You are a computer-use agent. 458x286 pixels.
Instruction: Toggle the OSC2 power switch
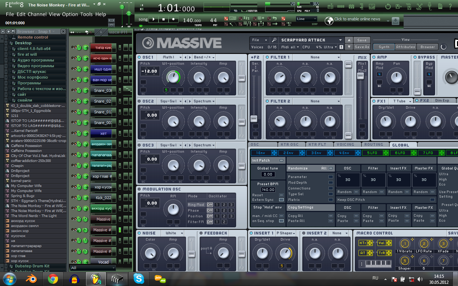[x=140, y=101]
